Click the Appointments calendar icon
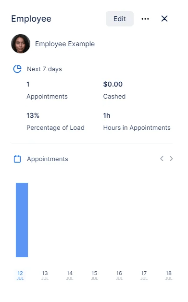 pyautogui.click(x=17, y=159)
